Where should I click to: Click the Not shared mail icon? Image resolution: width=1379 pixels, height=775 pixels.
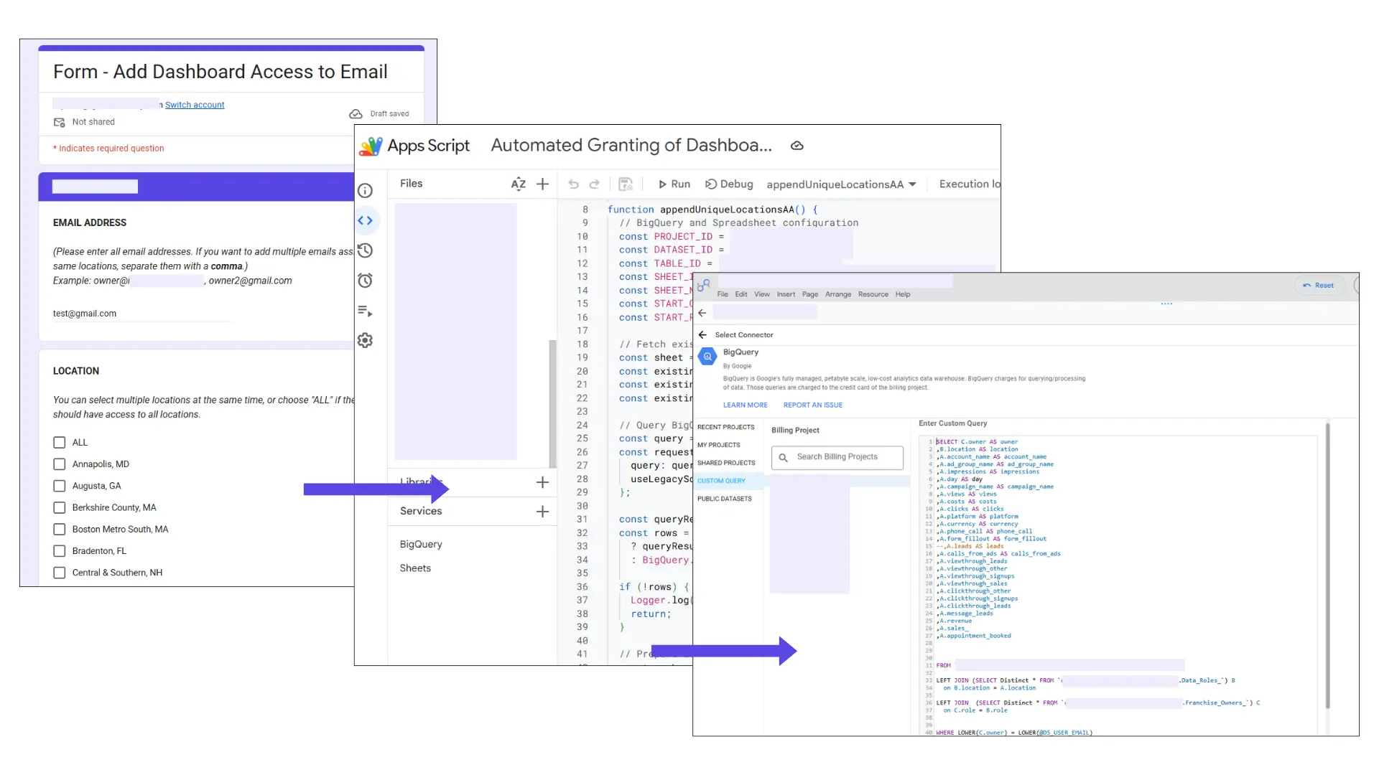[60, 122]
